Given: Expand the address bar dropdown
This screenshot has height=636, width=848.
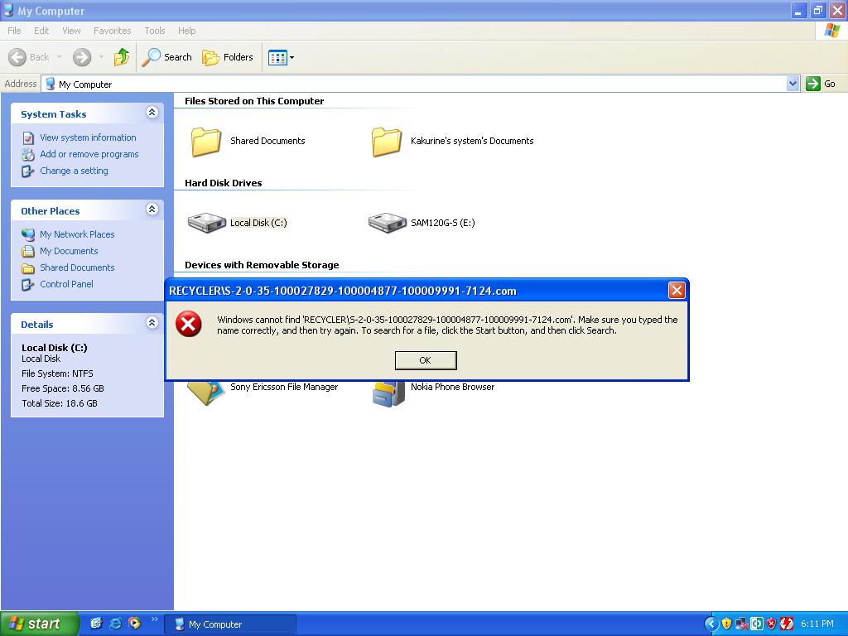Looking at the screenshot, I should pyautogui.click(x=793, y=84).
